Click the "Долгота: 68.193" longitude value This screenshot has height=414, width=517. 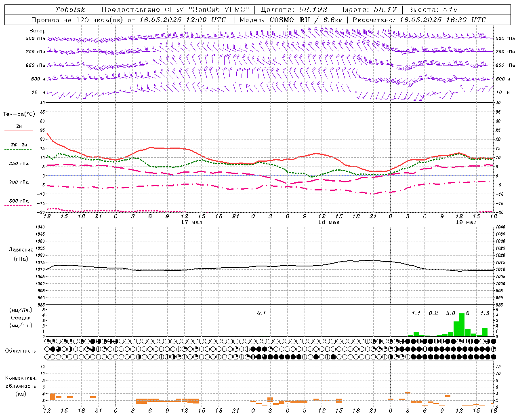[294, 10]
